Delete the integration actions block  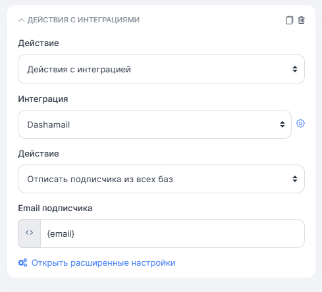pos(301,20)
